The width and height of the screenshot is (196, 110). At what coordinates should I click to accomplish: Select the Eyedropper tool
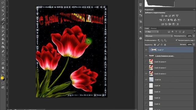(3, 15)
